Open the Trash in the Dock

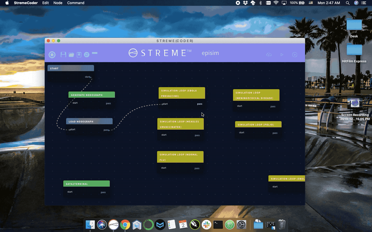[x=282, y=224]
